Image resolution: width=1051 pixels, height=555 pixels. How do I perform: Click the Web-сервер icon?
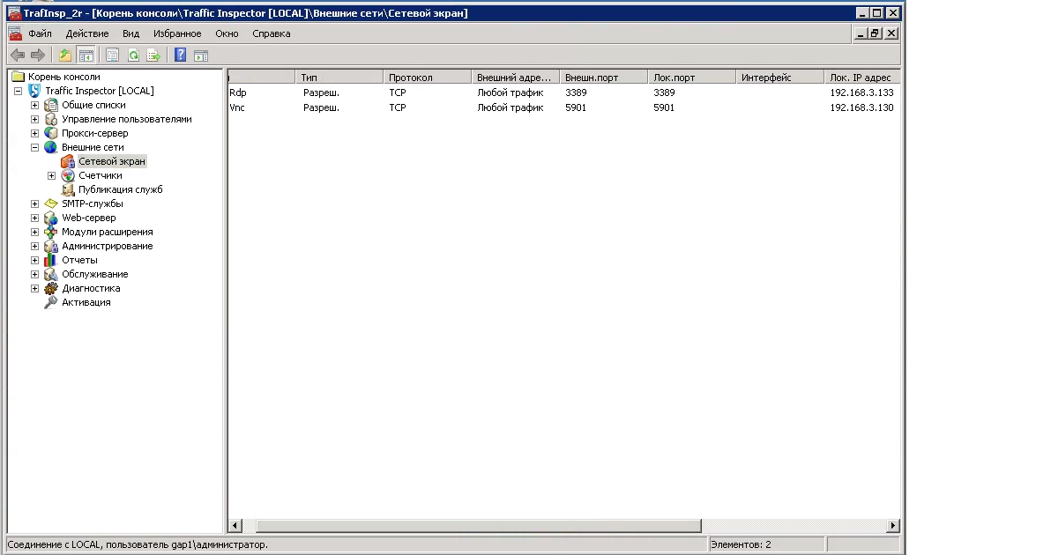[51, 218]
